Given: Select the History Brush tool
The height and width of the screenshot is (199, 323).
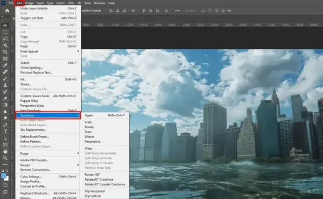Looking at the screenshot, I should point(5,92).
